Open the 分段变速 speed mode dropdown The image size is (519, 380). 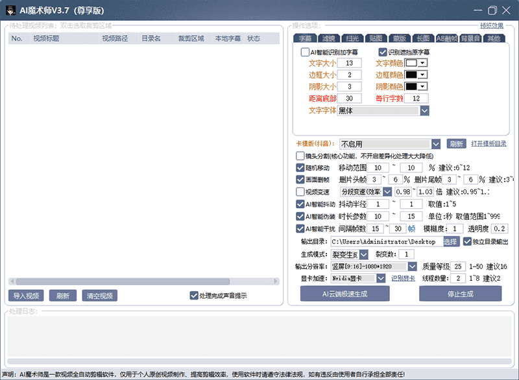[x=387, y=192]
